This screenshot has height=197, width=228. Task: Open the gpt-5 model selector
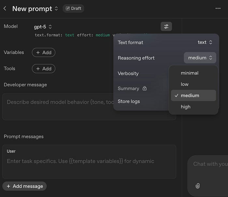(43, 27)
